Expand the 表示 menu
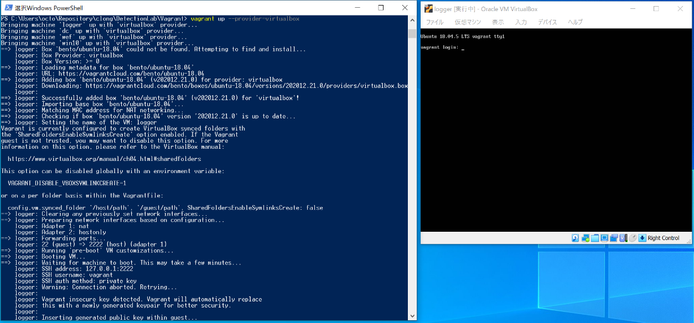 (498, 22)
